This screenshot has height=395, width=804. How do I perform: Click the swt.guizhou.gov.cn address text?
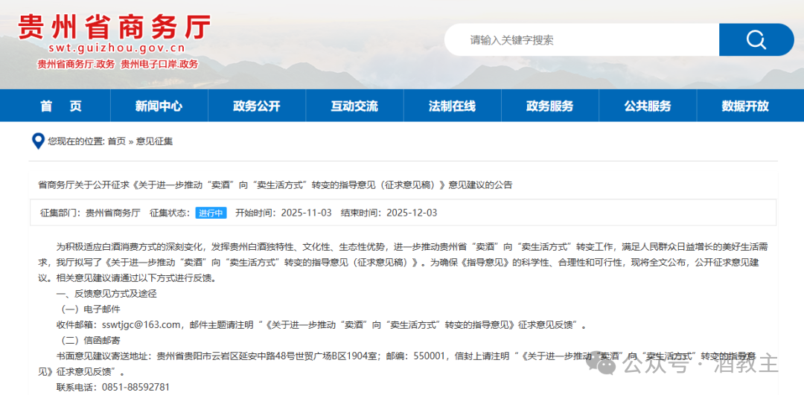tap(116, 49)
